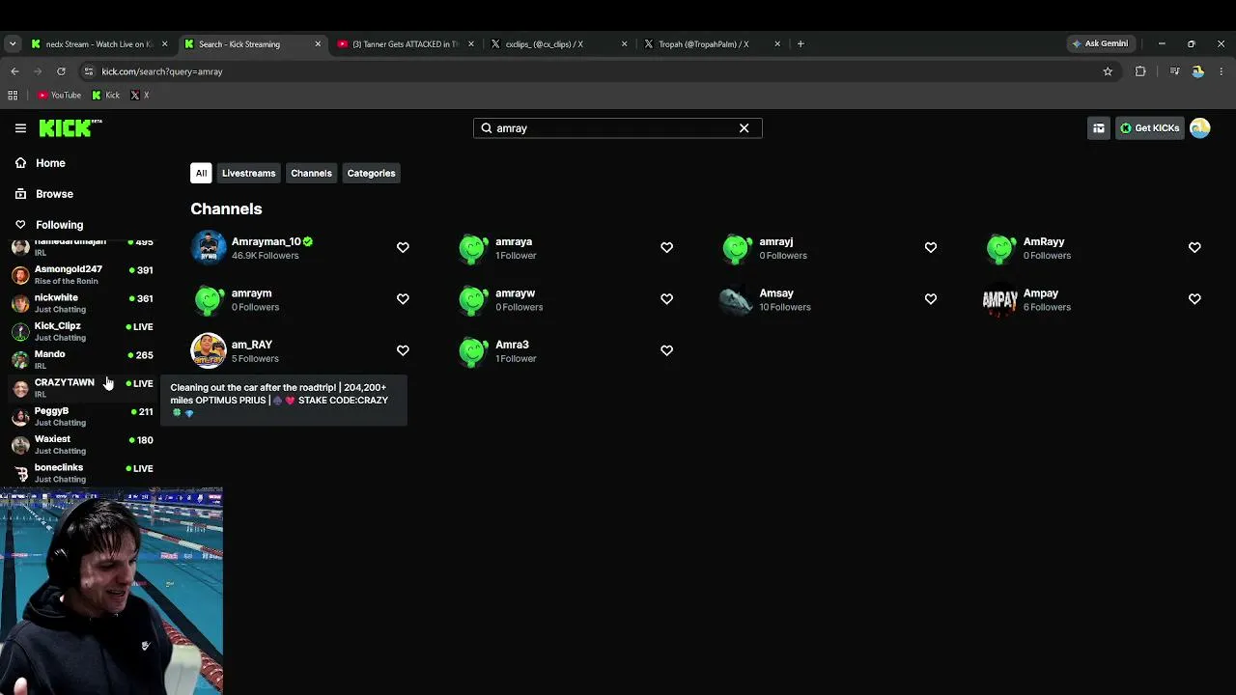1236x695 pixels.
Task: Toggle follow heart for am_RAY
Action: pos(403,350)
